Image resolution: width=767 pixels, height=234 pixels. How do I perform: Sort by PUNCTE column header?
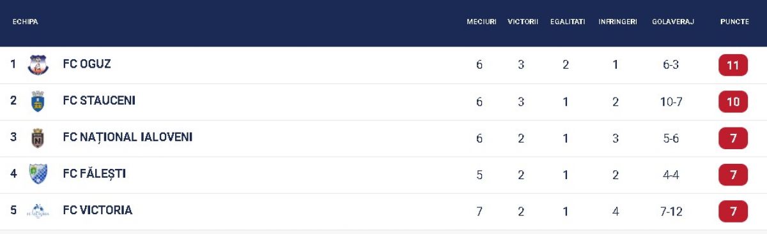(x=734, y=22)
